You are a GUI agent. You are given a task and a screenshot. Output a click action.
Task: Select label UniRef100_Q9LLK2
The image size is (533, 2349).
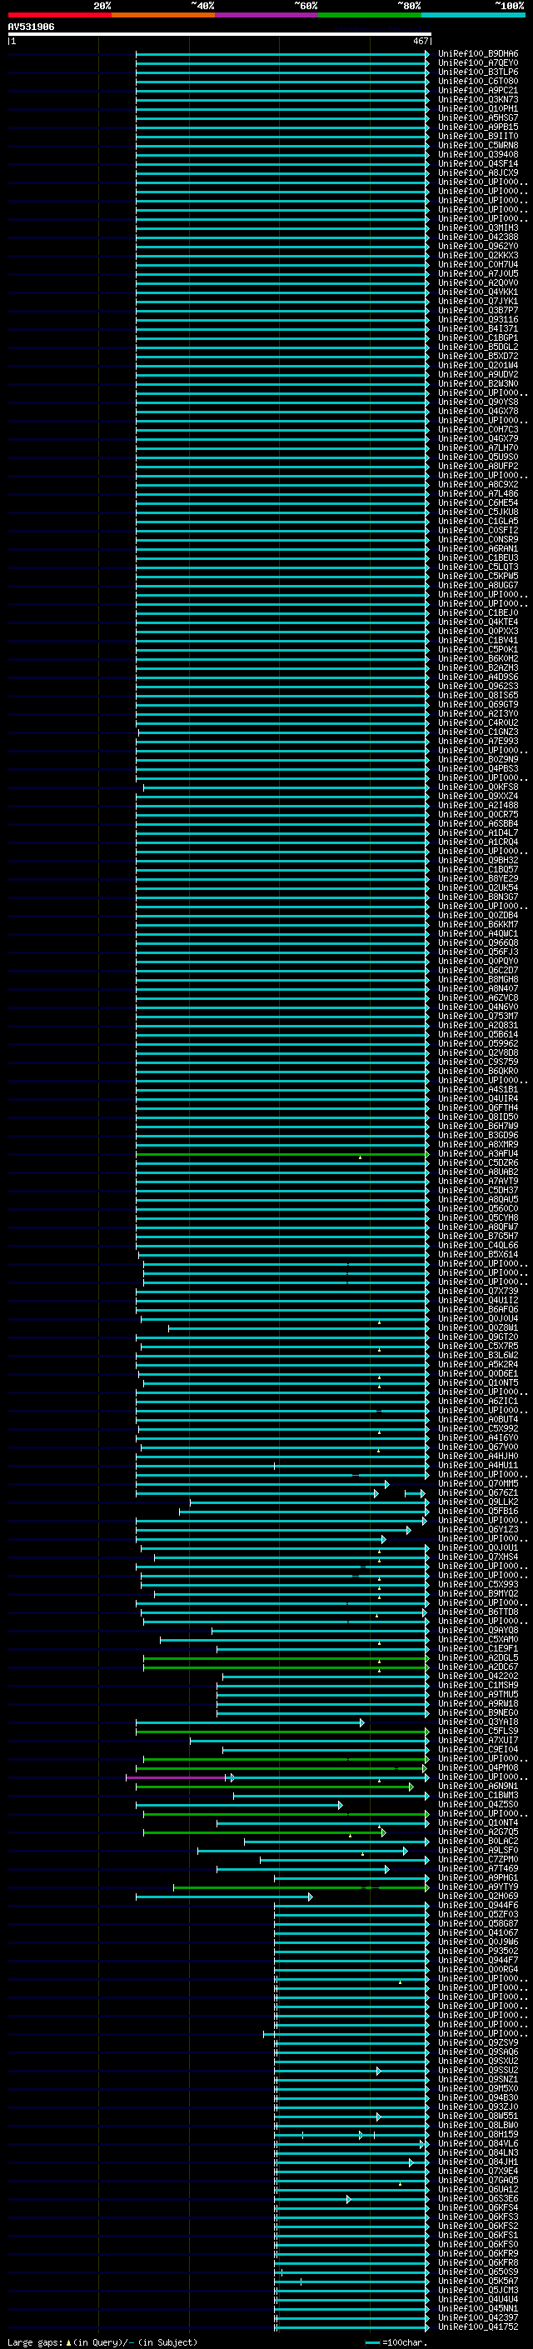pos(477,1502)
